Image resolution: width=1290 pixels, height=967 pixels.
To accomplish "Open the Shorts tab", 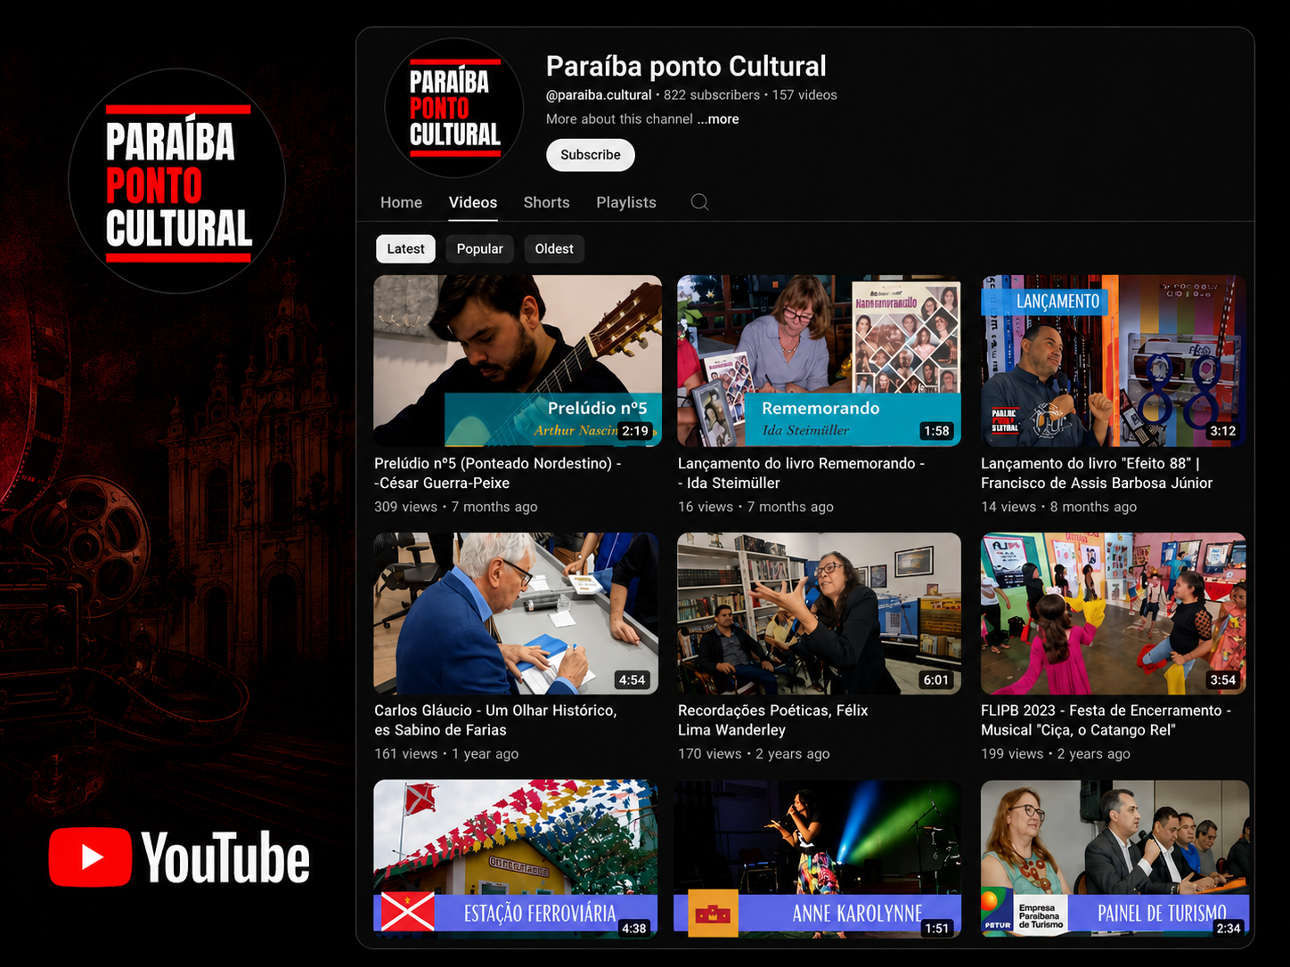I will (x=546, y=202).
